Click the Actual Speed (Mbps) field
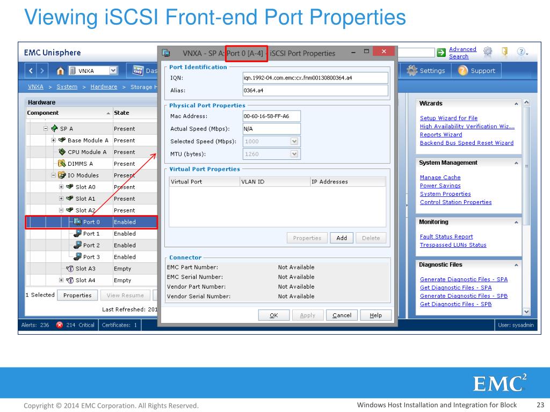 tap(271, 129)
